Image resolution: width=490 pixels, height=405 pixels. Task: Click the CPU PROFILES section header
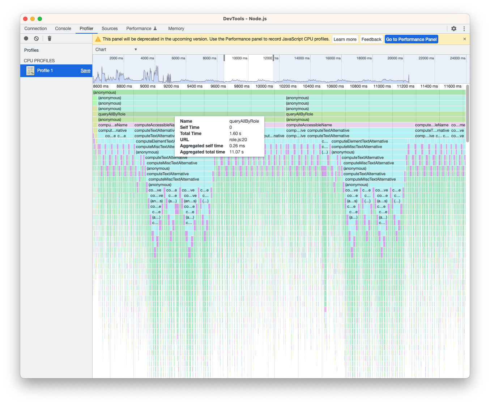39,61
